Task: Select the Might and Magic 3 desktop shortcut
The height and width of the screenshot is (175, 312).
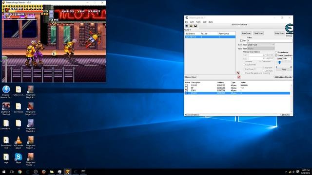Action: 31,108
